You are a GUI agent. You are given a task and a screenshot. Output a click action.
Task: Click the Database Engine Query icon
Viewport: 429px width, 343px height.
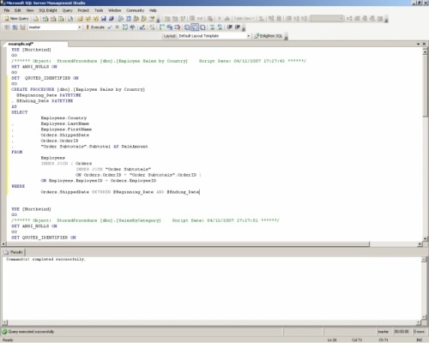[36, 19]
